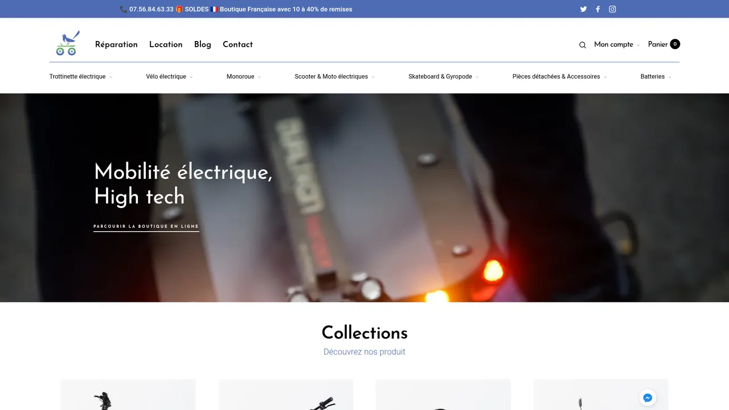Go to the Location page
This screenshot has width=729, height=410.
166,44
